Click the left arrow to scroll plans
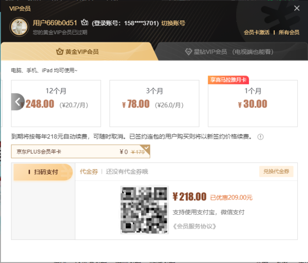The image size is (308, 263). [x=18, y=102]
